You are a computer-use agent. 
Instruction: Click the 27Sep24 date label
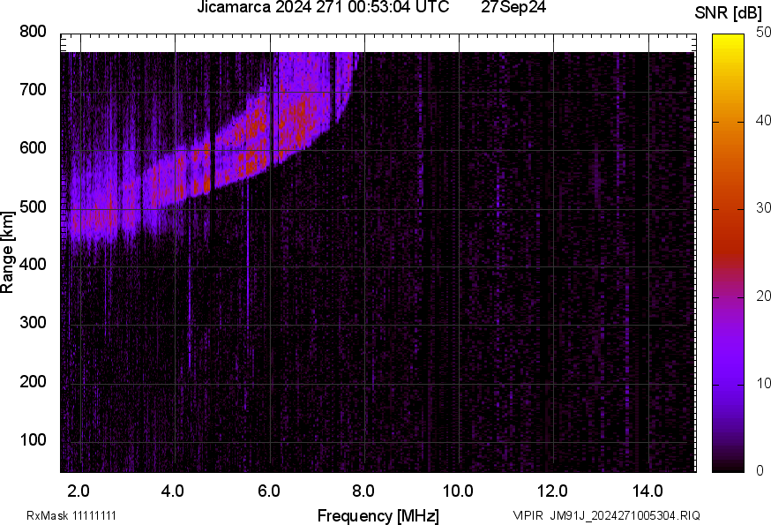(x=513, y=8)
